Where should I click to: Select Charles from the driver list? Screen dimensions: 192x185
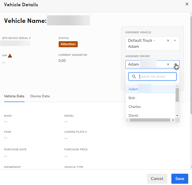[x=150, y=107]
